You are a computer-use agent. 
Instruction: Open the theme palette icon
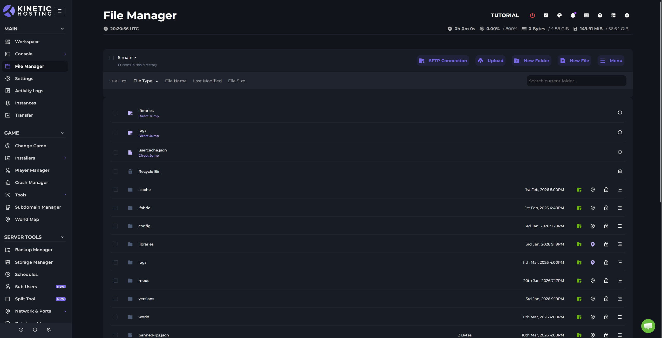pos(559,15)
